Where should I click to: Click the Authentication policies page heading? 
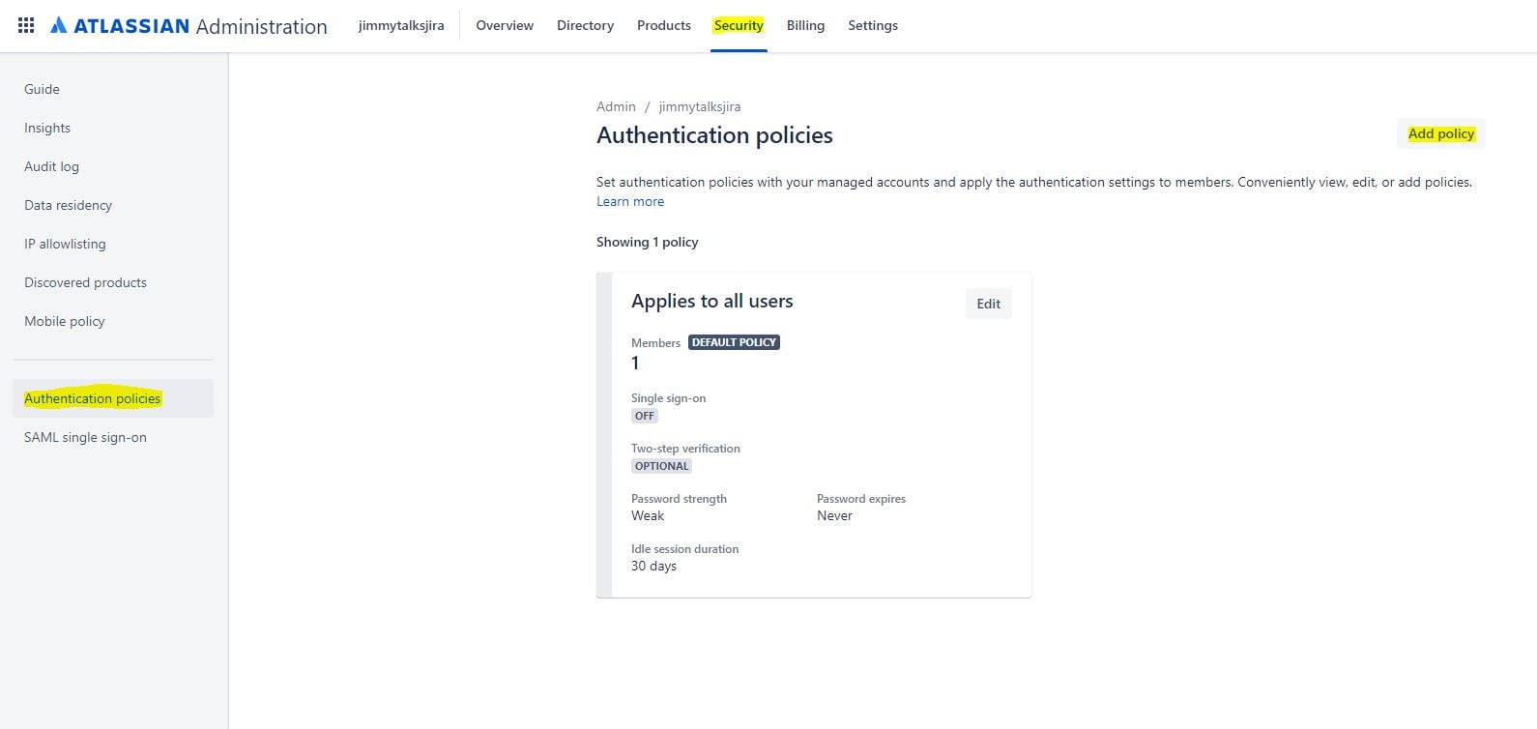tap(714, 135)
